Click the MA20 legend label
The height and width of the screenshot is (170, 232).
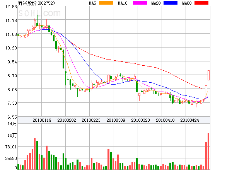pyautogui.click(x=156, y=3)
